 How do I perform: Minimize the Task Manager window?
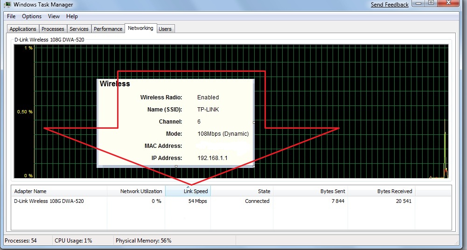(x=418, y=3)
